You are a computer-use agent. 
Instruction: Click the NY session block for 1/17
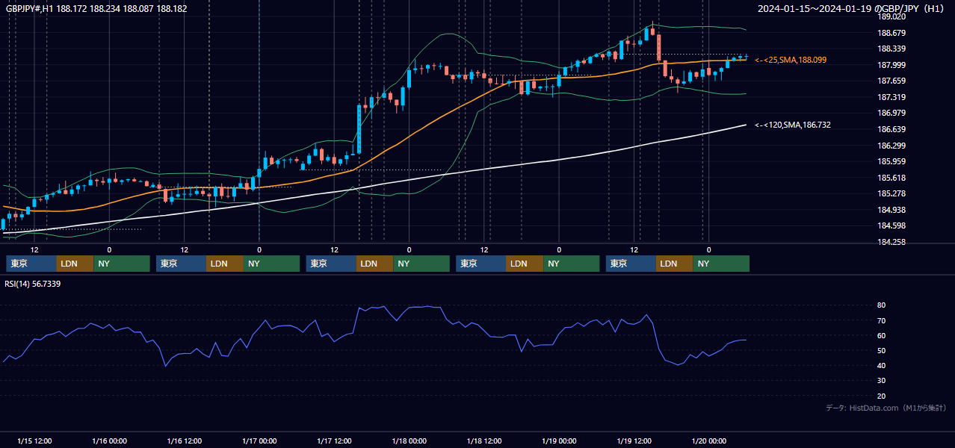click(421, 264)
